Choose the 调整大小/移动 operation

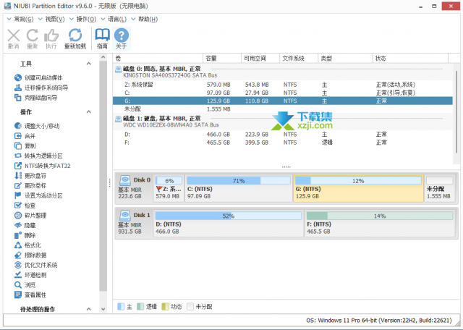click(37, 126)
